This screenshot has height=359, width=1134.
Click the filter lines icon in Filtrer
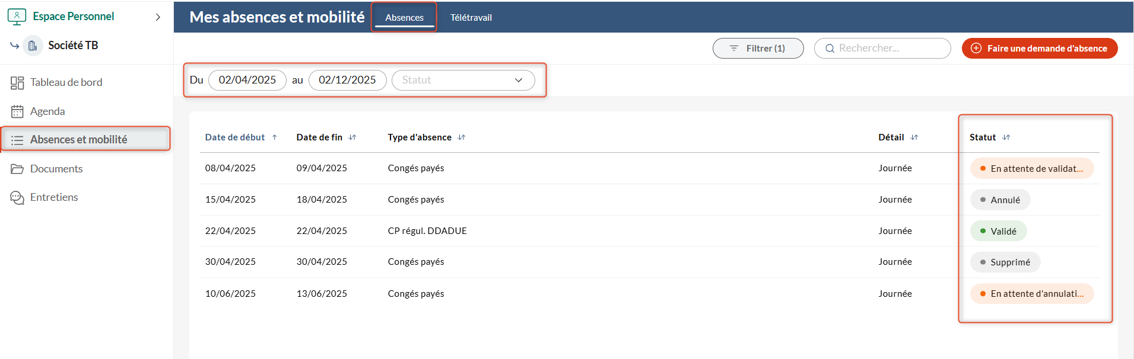[734, 49]
